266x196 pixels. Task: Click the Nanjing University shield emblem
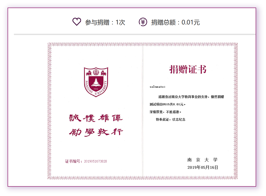96,82
